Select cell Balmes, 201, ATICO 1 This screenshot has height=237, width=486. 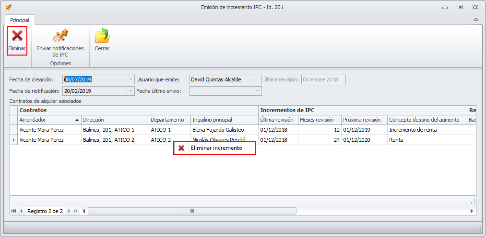115,130
